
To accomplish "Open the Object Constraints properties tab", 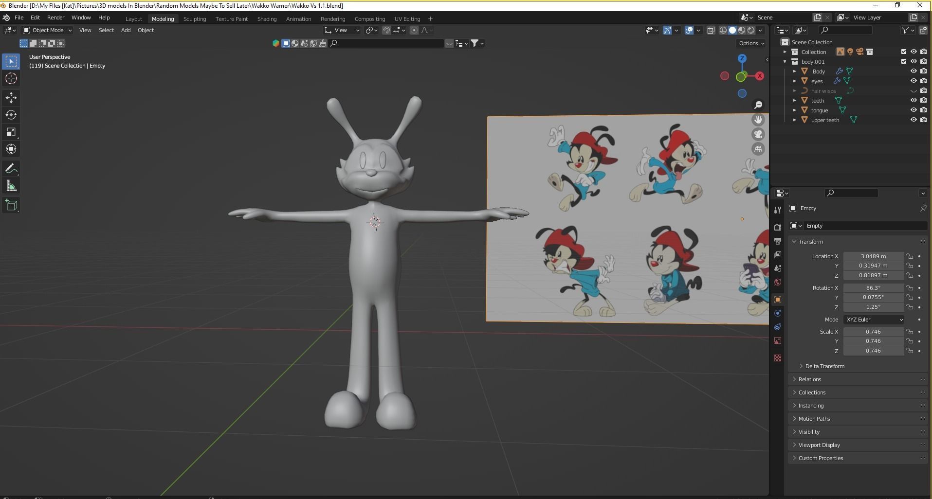I will [x=777, y=327].
